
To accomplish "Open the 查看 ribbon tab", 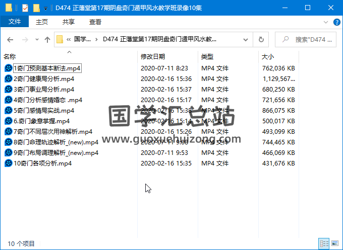I will coord(95,22).
